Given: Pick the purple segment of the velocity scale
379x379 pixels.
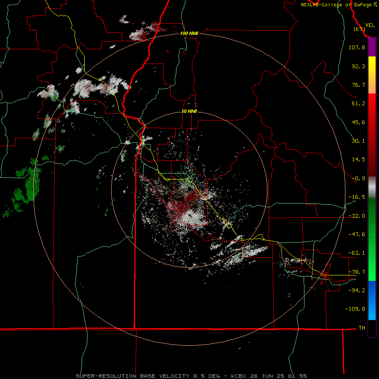Looking at the screenshot, I should 372,47.
